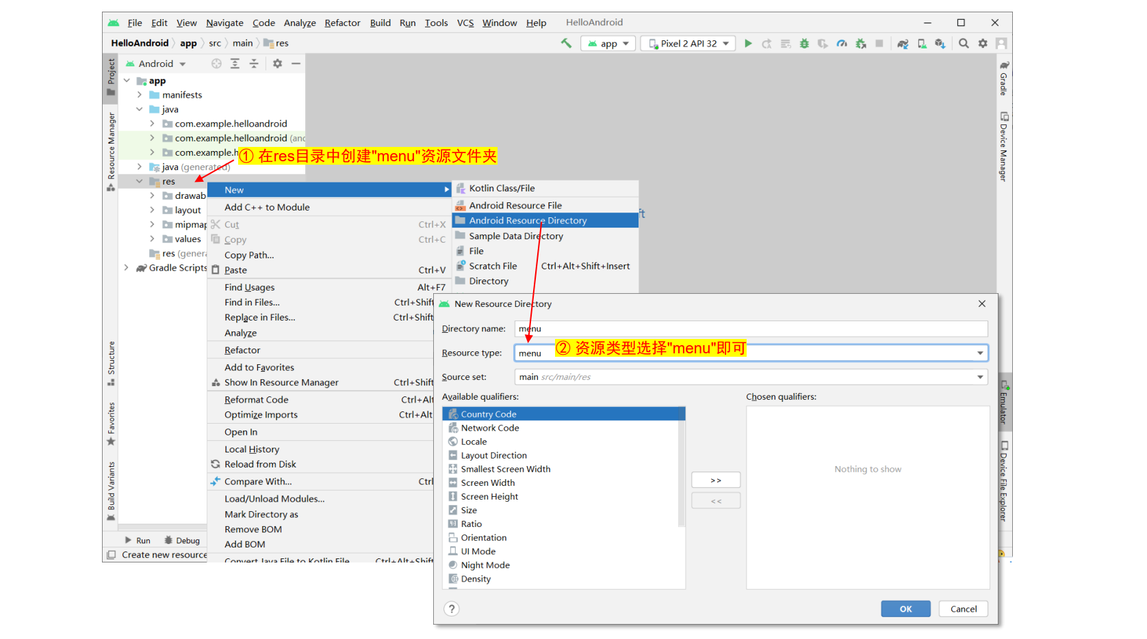1147x639 pixels.
Task: Expand the values folder
Action: 153,239
